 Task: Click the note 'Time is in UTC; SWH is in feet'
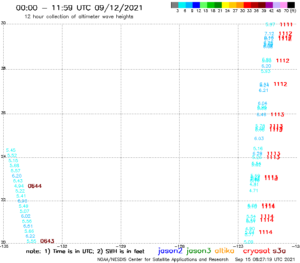85,251
